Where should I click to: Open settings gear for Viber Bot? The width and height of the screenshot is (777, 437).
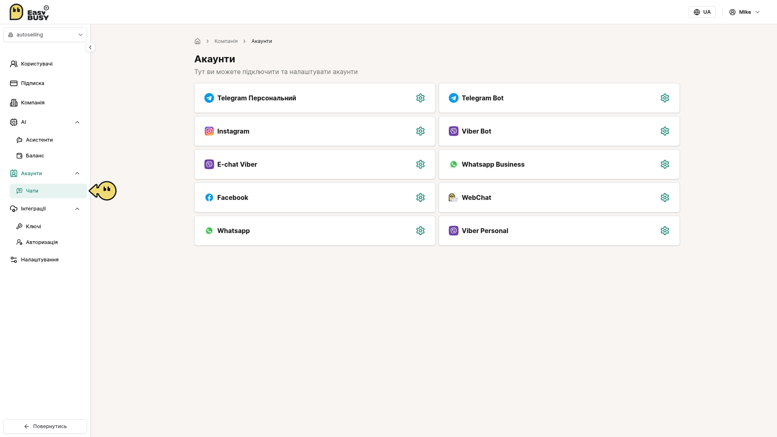coord(665,131)
